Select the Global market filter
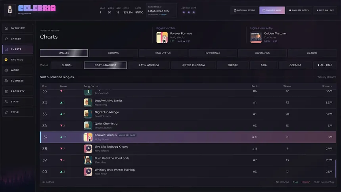Image resolution: width=341 pixels, height=192 pixels. point(67,65)
